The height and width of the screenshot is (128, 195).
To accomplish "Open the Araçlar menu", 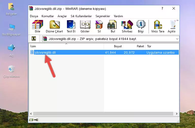I will click(62, 16).
